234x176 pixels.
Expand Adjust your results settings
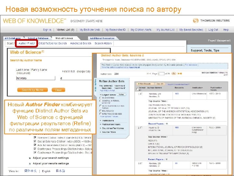[x=30, y=164]
